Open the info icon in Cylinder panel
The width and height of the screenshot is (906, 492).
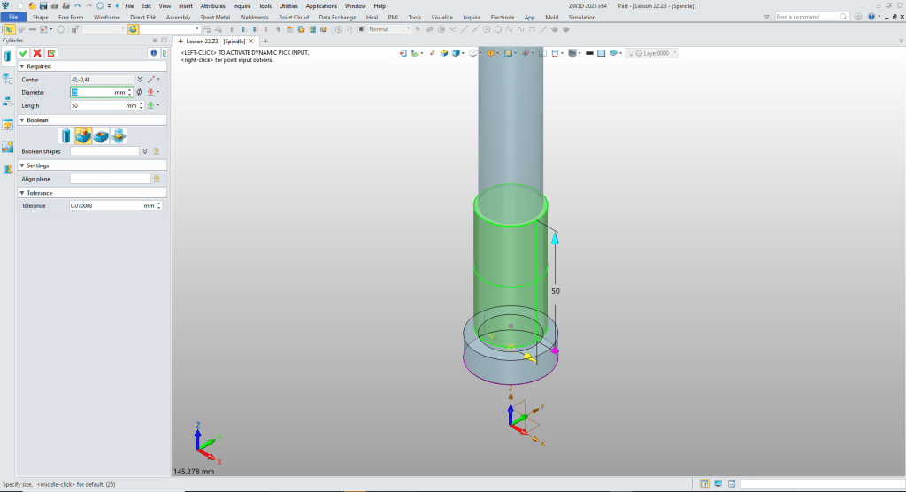152,53
